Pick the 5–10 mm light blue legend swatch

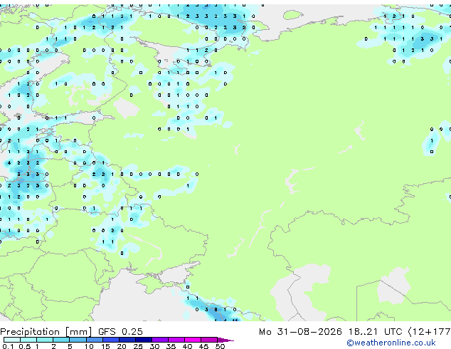point(78,340)
